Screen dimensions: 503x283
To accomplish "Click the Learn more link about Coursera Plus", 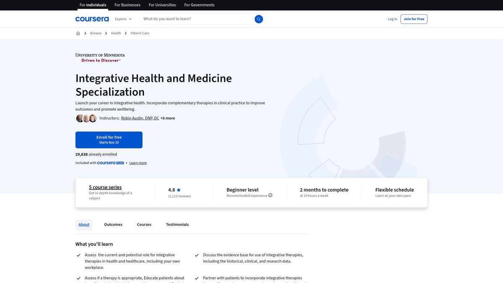I will pyautogui.click(x=138, y=163).
